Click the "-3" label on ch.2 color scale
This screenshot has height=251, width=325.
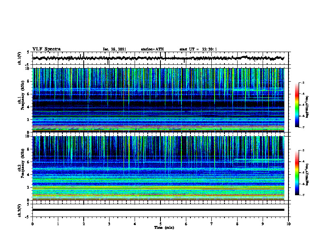coord(302,151)
